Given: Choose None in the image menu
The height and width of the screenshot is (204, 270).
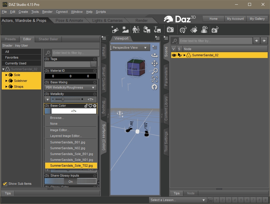Looking at the screenshot, I should [x=54, y=124].
